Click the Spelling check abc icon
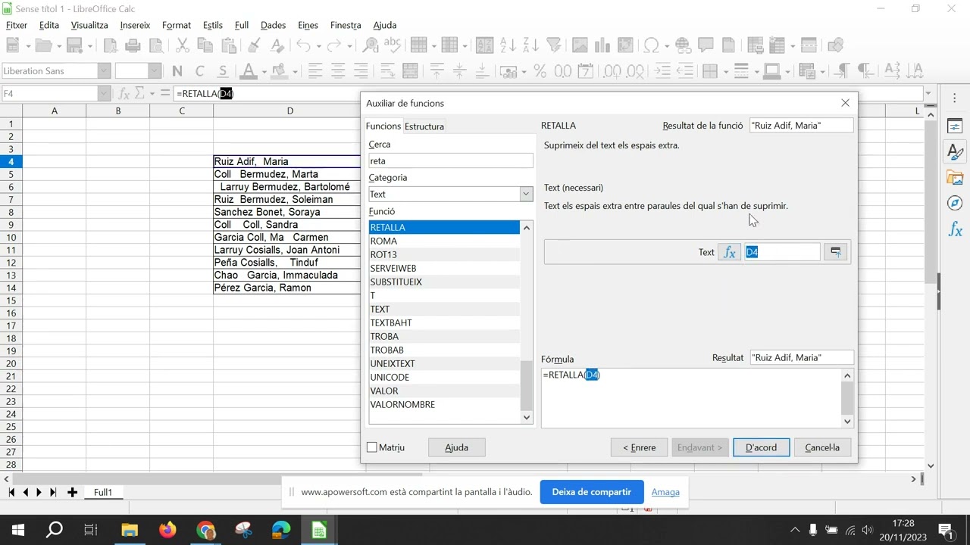This screenshot has width=970, height=545. [x=393, y=45]
